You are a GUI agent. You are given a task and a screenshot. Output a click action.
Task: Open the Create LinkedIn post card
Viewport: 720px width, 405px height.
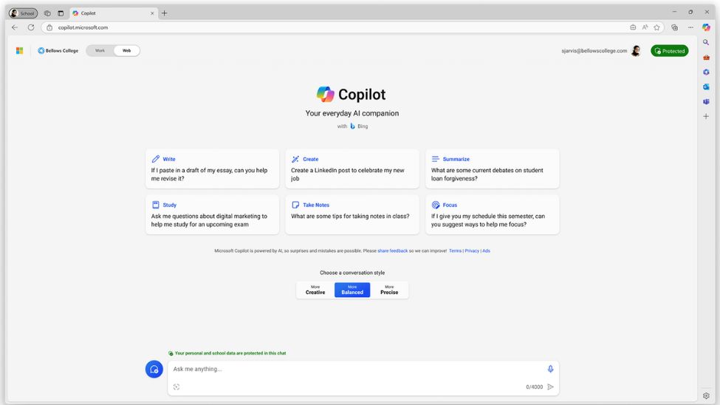(352, 169)
